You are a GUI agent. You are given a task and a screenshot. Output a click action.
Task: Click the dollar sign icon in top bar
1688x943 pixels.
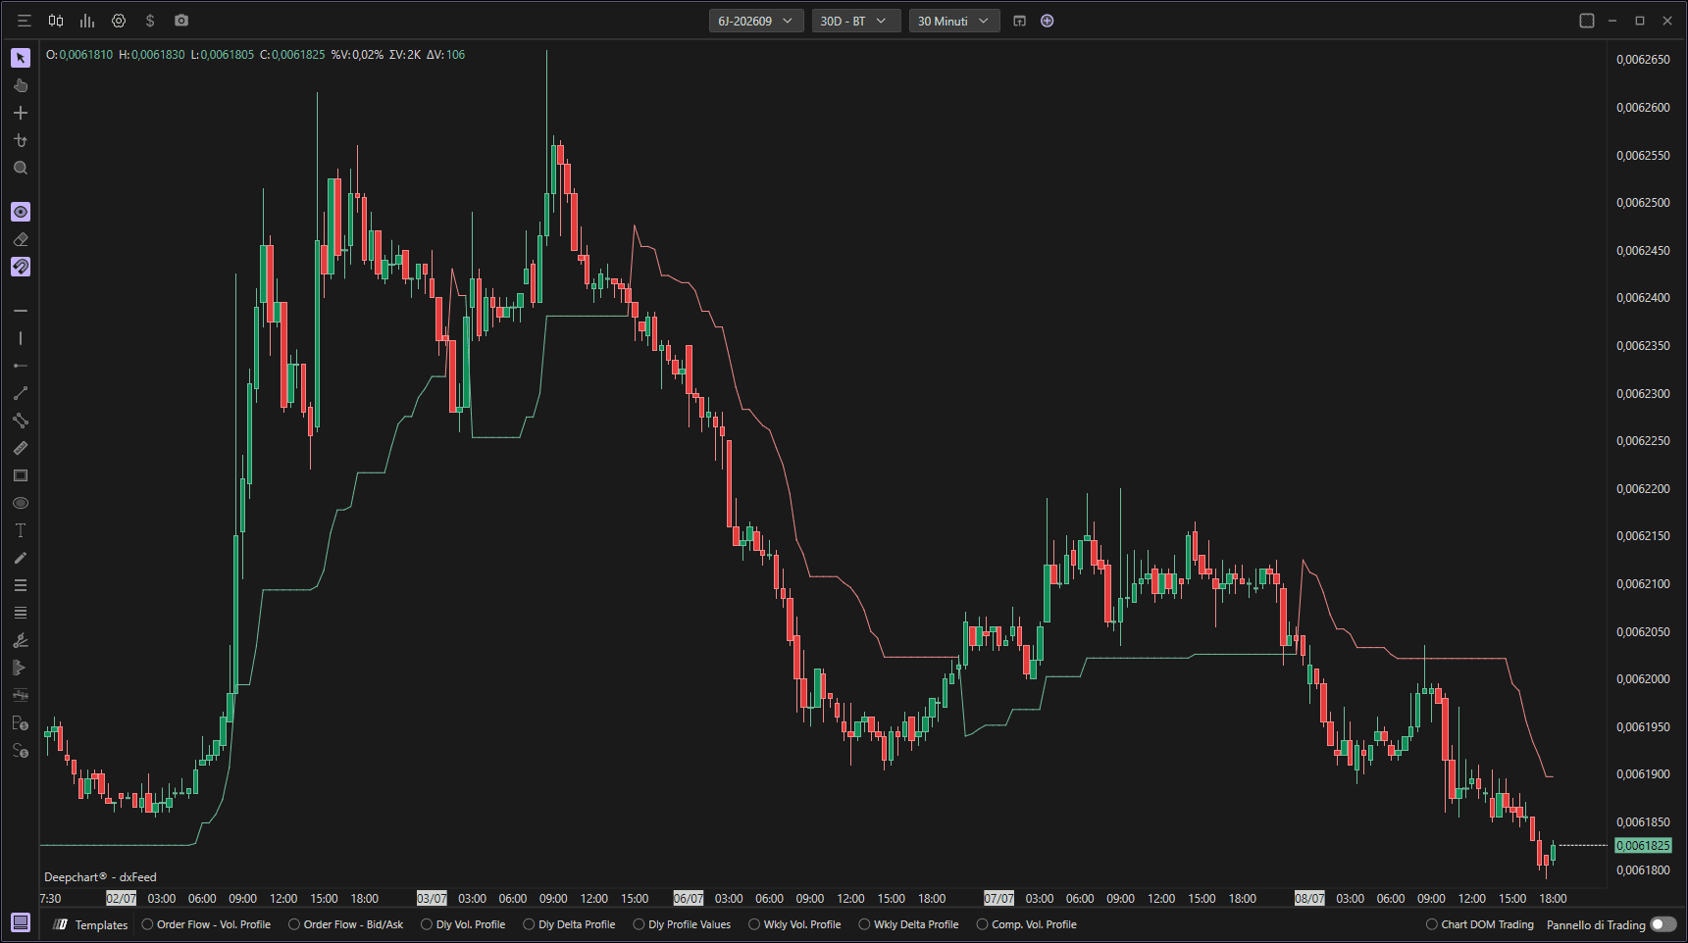pyautogui.click(x=150, y=21)
